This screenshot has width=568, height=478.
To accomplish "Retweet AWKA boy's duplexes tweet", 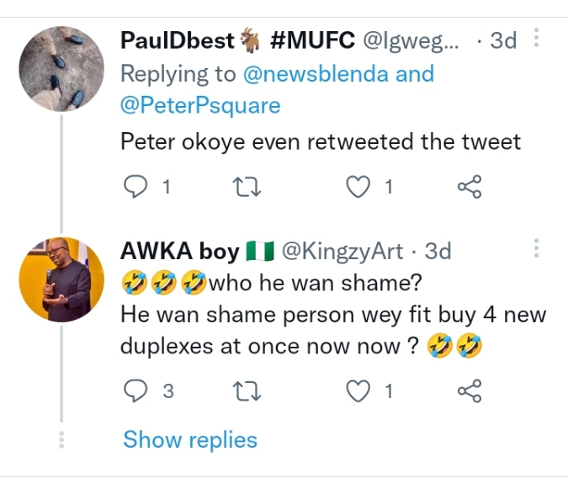I will [x=247, y=390].
